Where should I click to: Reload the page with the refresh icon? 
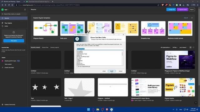click(x=9, y=5)
